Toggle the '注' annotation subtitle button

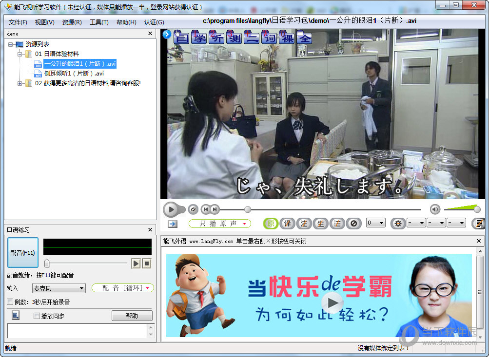pyautogui.click(x=304, y=224)
